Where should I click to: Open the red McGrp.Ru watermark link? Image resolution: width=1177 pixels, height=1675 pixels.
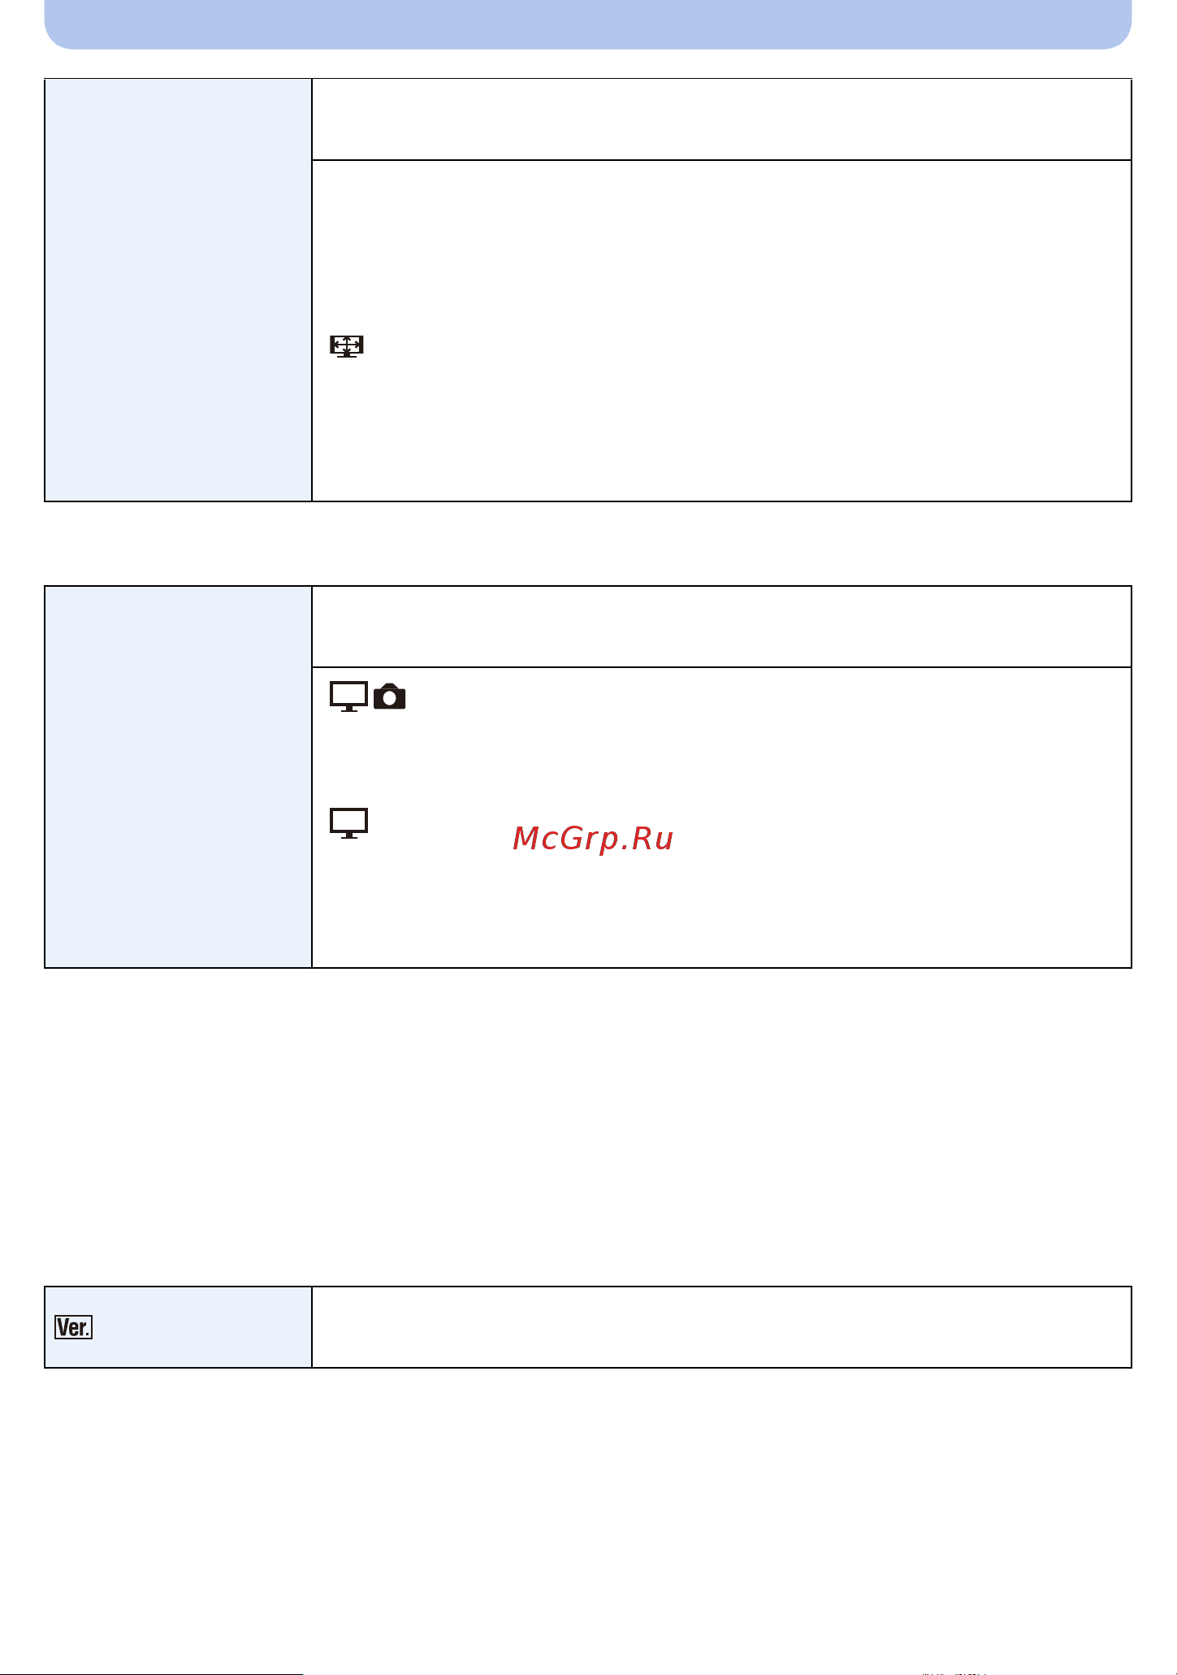tap(593, 838)
